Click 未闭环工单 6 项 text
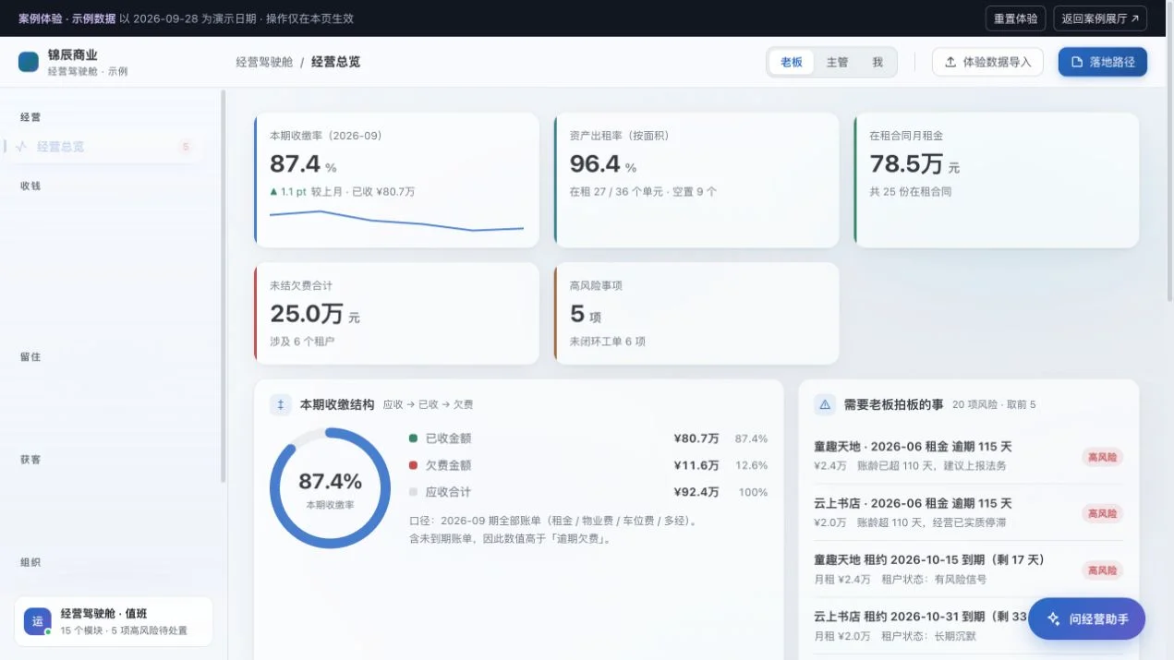Screen dimensions: 1174x660 pos(608,342)
